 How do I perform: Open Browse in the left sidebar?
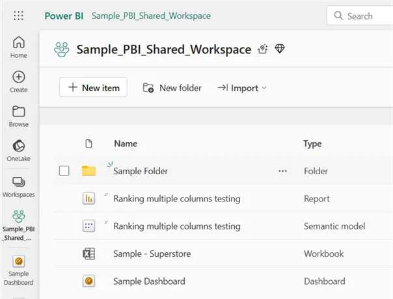[19, 116]
